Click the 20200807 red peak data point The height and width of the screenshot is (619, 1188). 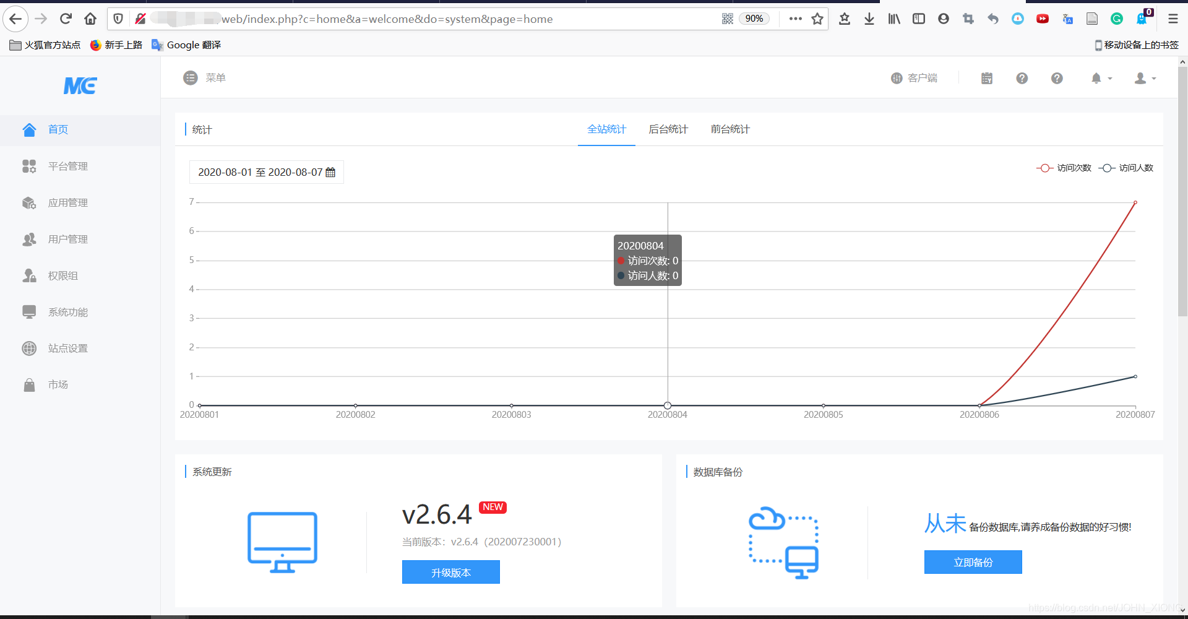1135,202
